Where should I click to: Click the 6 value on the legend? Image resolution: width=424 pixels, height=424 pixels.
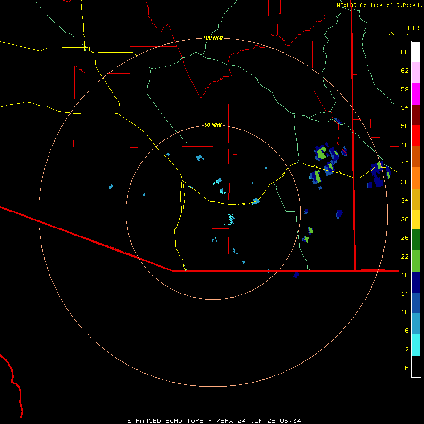407,331
